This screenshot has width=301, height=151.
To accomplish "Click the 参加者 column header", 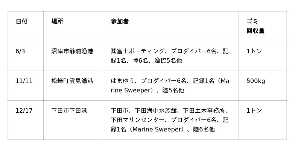I will click(x=120, y=22).
